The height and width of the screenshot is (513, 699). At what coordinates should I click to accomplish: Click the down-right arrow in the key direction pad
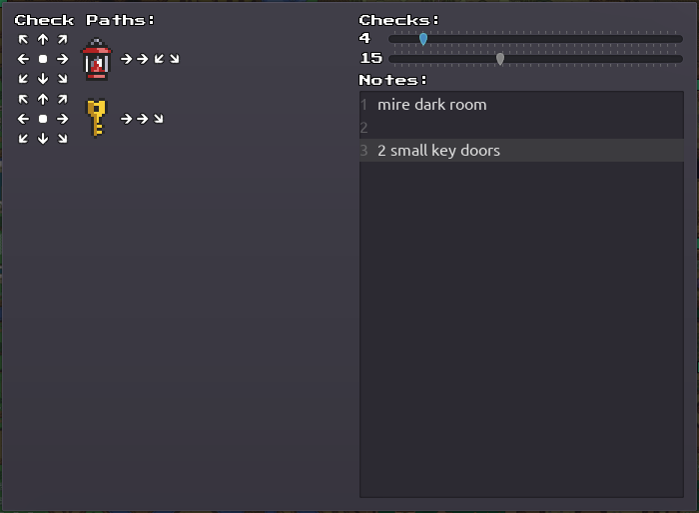click(63, 138)
